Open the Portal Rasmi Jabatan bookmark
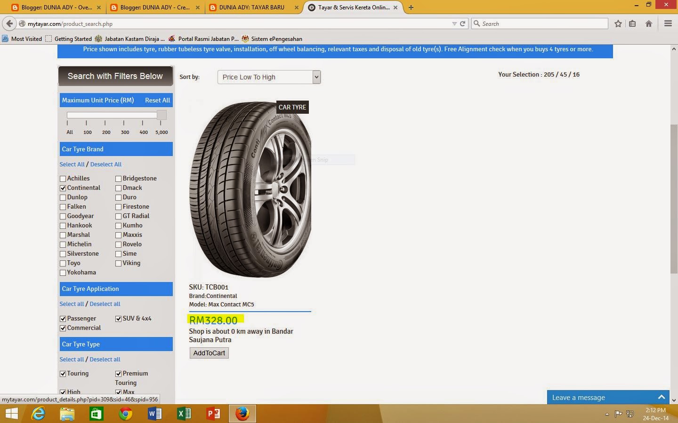The width and height of the screenshot is (678, 423). coord(203,39)
